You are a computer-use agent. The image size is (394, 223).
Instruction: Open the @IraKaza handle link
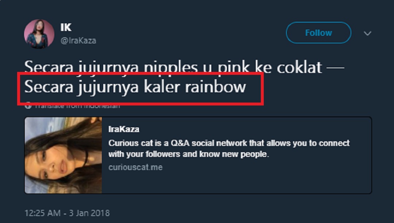78,41
